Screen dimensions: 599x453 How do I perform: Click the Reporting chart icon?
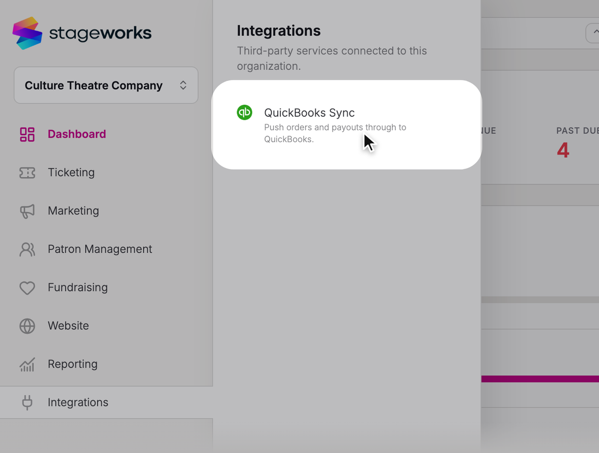pos(27,364)
